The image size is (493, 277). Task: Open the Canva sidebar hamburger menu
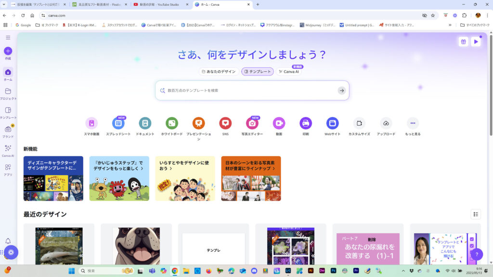[x=8, y=38]
